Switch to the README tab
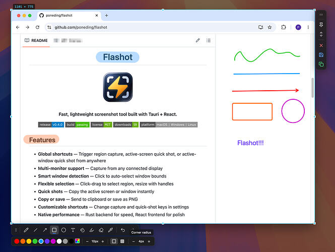 click(36, 40)
